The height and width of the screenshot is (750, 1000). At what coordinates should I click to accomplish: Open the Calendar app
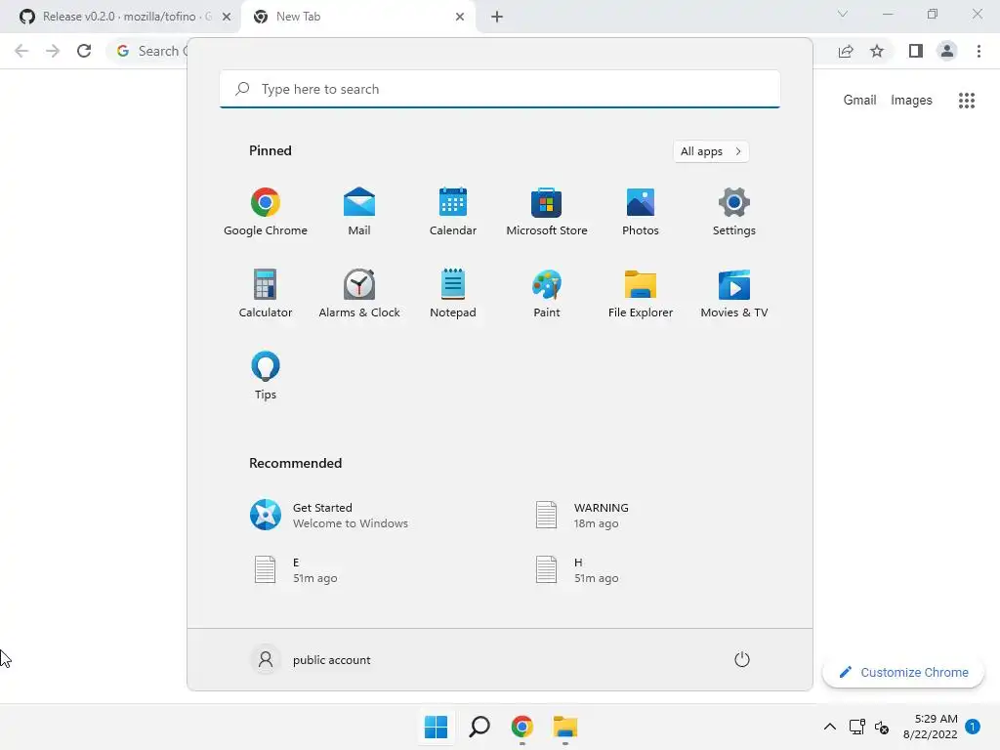coord(453,212)
